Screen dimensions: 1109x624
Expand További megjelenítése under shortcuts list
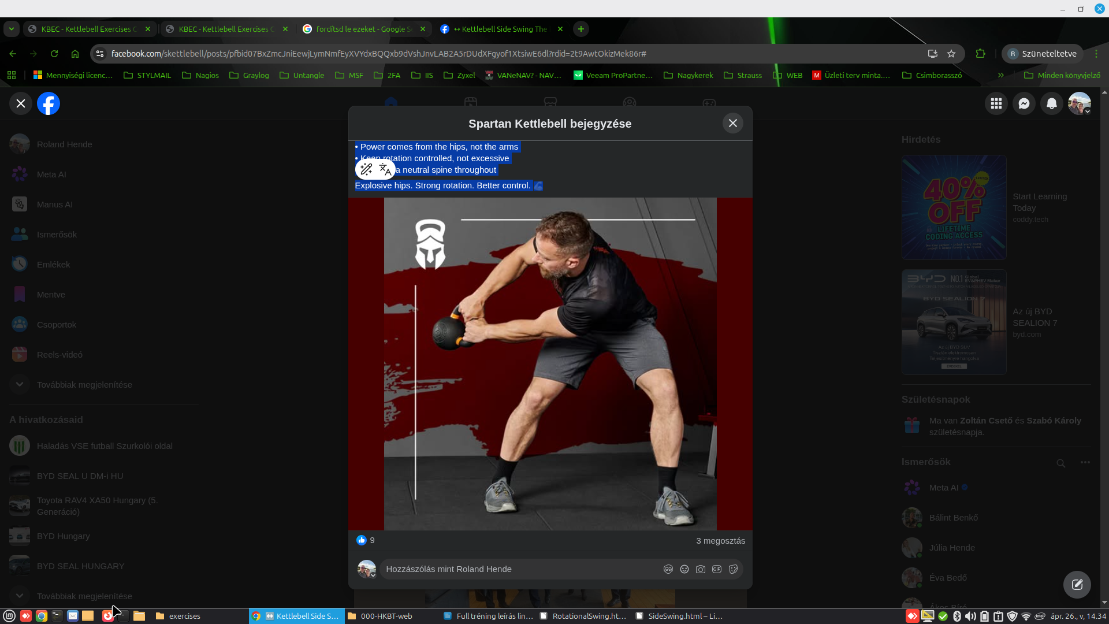[84, 596]
